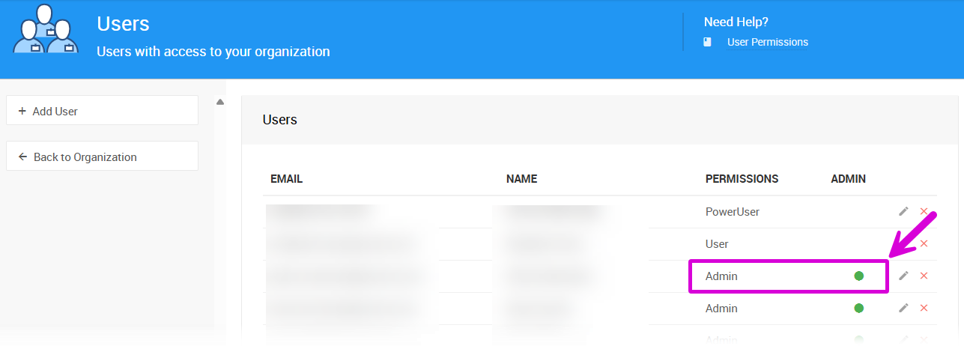This screenshot has height=346, width=964.
Task: Select the PowerUser permission cell
Action: (x=732, y=212)
